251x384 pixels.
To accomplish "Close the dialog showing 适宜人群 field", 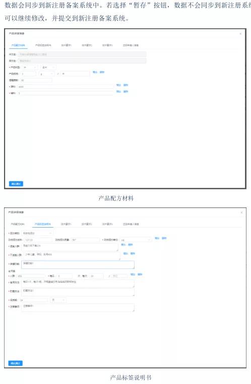I will (x=241, y=212).
